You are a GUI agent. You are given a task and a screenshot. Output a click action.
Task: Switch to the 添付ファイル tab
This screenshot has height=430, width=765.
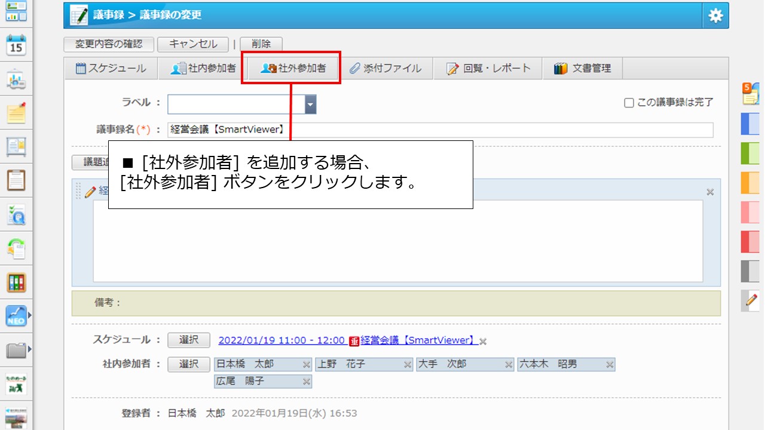pos(385,68)
